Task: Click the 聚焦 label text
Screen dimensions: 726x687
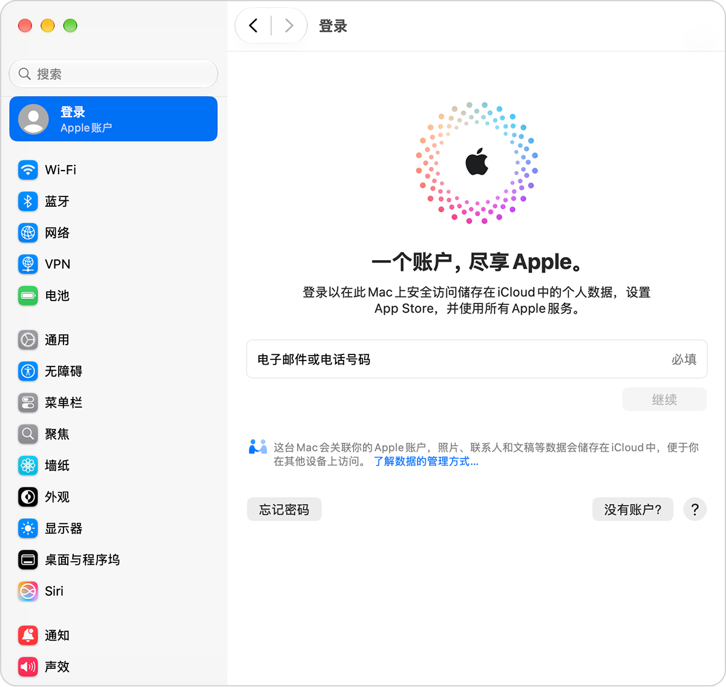Action: pyautogui.click(x=57, y=434)
